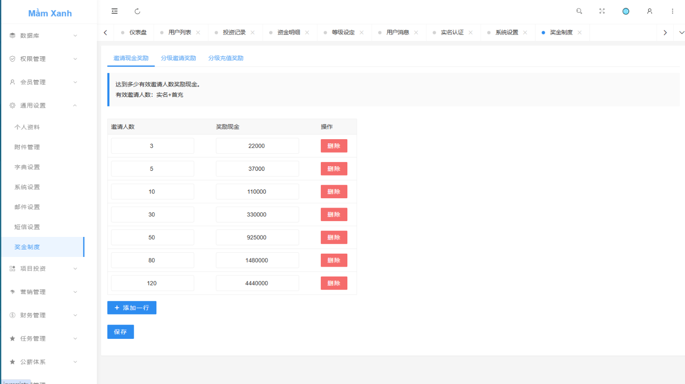Switch to the 投资记录 tab
The width and height of the screenshot is (685, 384).
[x=234, y=33]
